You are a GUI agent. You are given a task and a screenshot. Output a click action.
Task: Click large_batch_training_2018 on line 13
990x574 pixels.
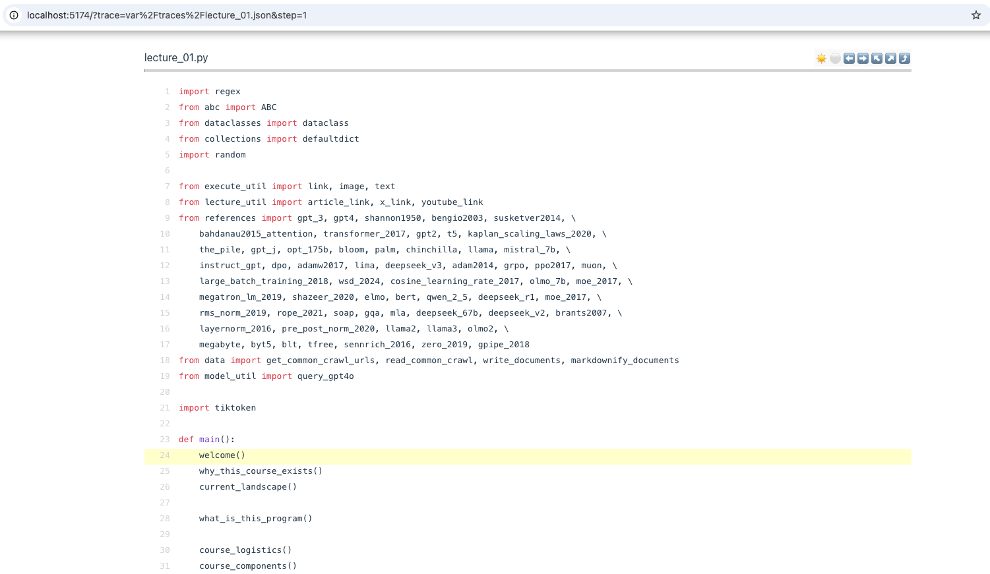click(x=264, y=281)
